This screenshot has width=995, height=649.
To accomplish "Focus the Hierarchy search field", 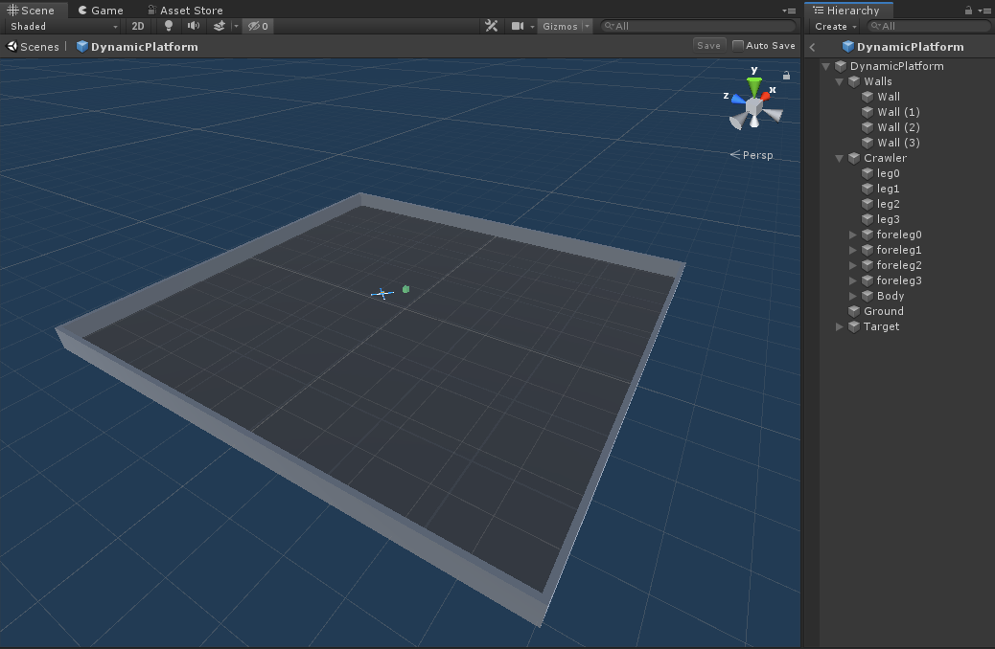I will 927,26.
